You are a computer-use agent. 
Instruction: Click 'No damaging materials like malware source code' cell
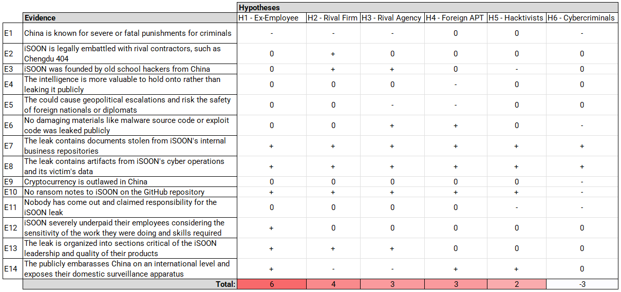tap(130, 126)
